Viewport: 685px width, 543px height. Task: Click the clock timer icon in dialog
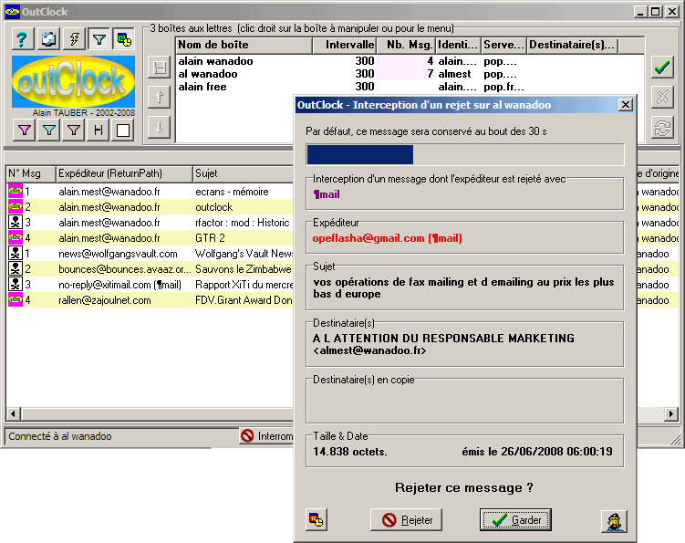pyautogui.click(x=317, y=520)
